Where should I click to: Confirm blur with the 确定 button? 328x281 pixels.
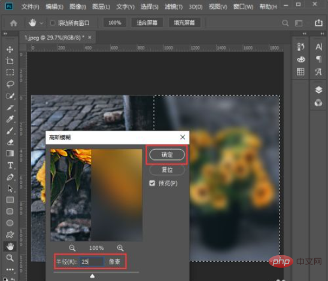(x=167, y=155)
